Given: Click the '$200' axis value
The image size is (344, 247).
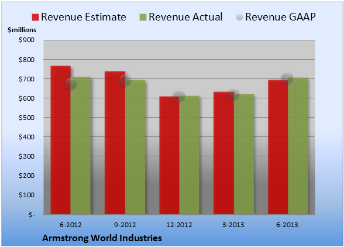Looking at the screenshot, I should pos(26,176).
